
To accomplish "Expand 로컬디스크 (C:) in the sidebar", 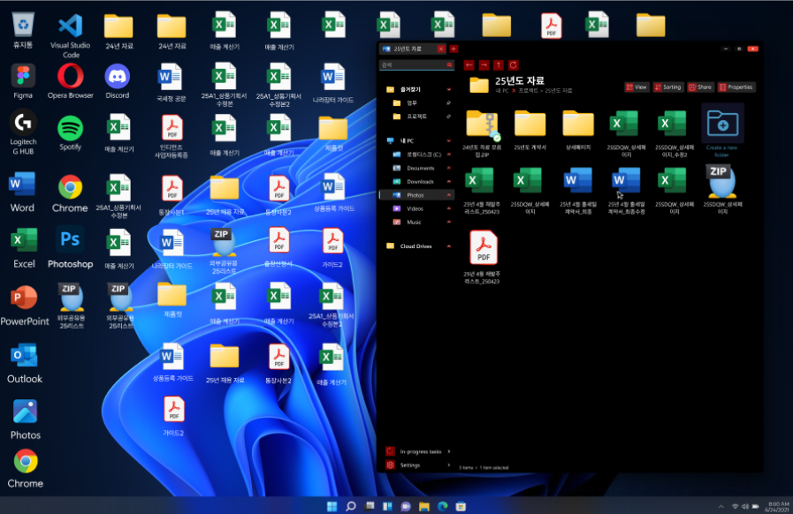I will [x=448, y=155].
